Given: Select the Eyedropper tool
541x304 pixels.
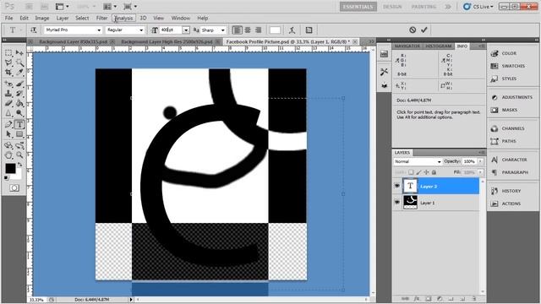Looking at the screenshot, I should (19, 73).
